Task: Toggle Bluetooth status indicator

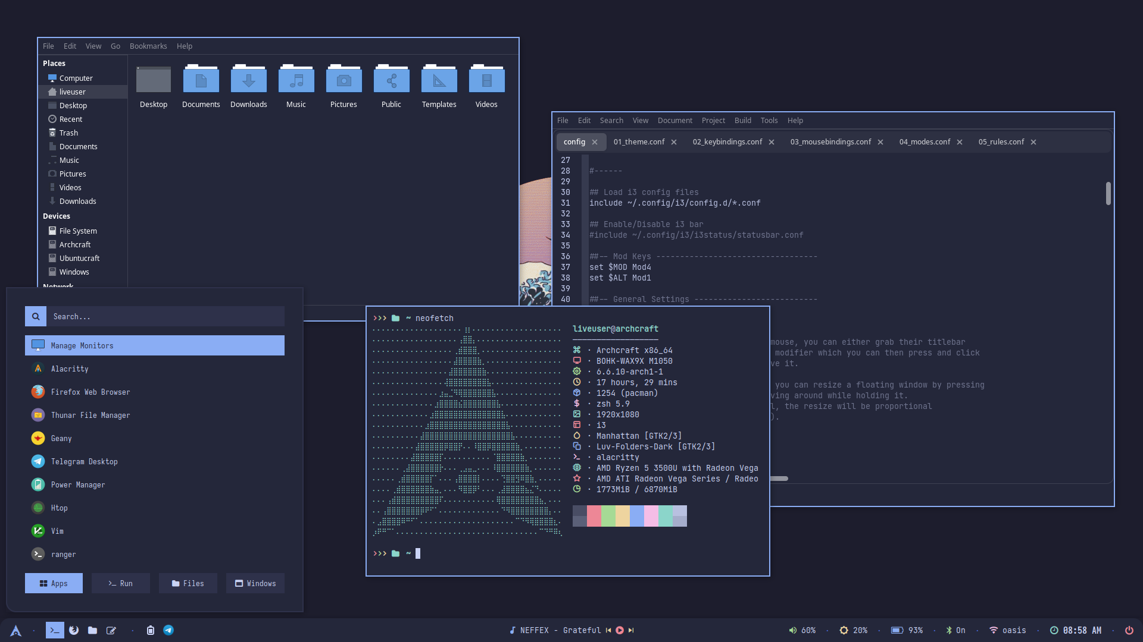Action: pos(955,630)
